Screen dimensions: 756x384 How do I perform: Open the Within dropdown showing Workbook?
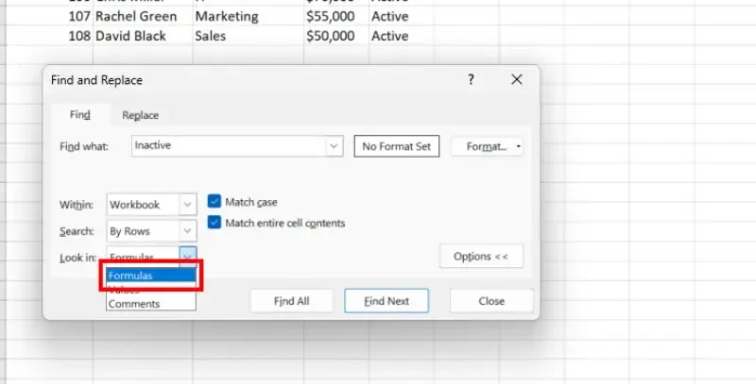[151, 205]
